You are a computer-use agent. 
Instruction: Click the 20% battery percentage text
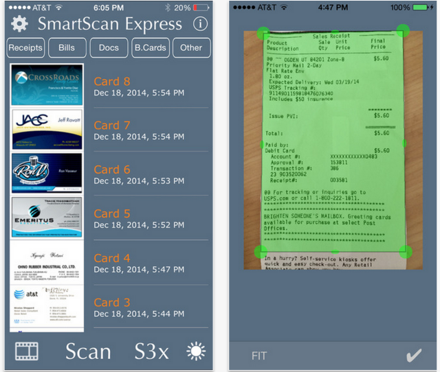point(182,8)
